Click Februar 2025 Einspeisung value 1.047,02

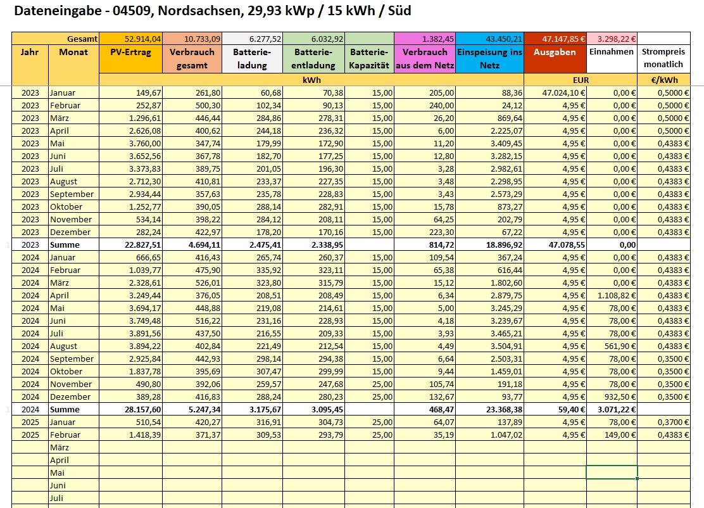point(489,435)
